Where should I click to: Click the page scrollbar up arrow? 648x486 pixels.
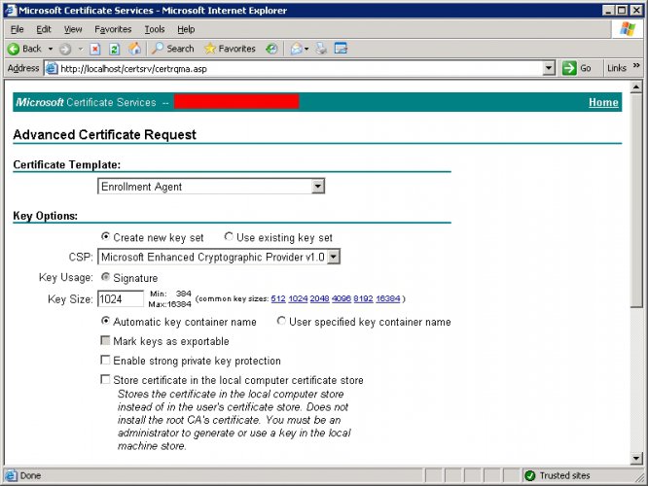click(636, 87)
